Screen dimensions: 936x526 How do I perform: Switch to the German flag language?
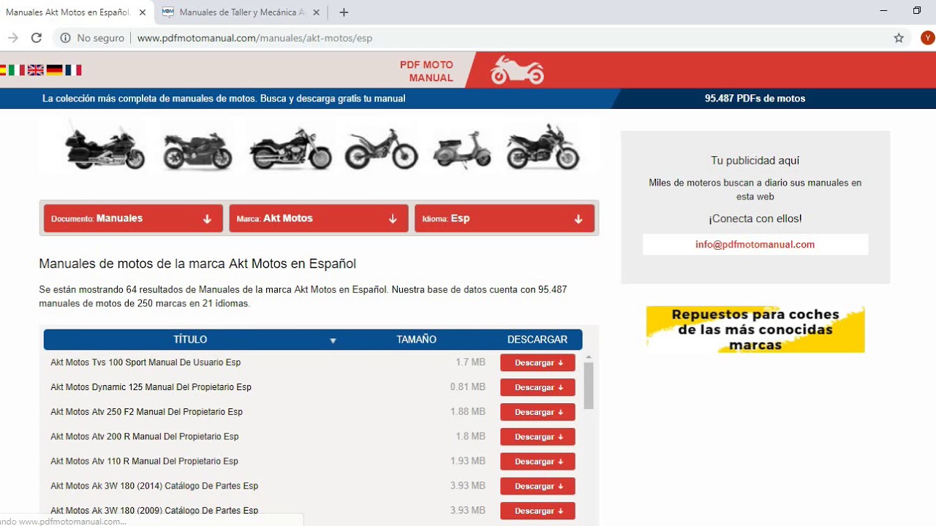tap(54, 70)
